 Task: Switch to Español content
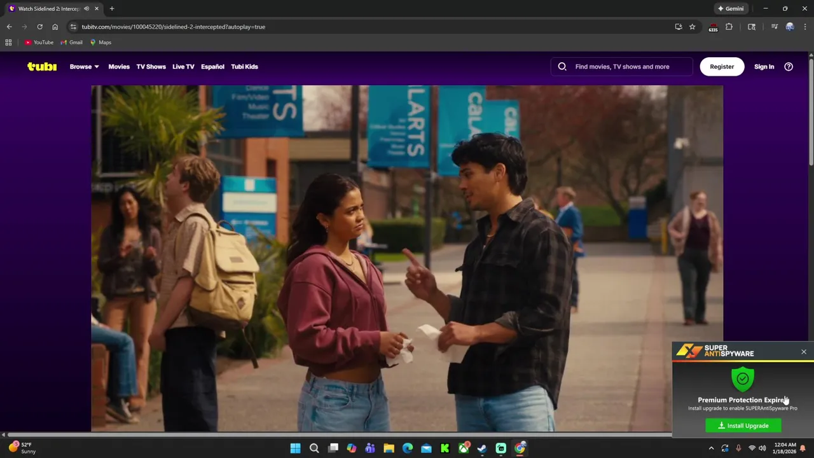coord(212,66)
